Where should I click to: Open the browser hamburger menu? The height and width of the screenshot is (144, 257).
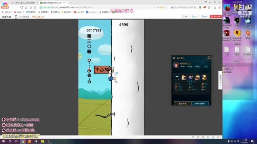click(220, 7)
